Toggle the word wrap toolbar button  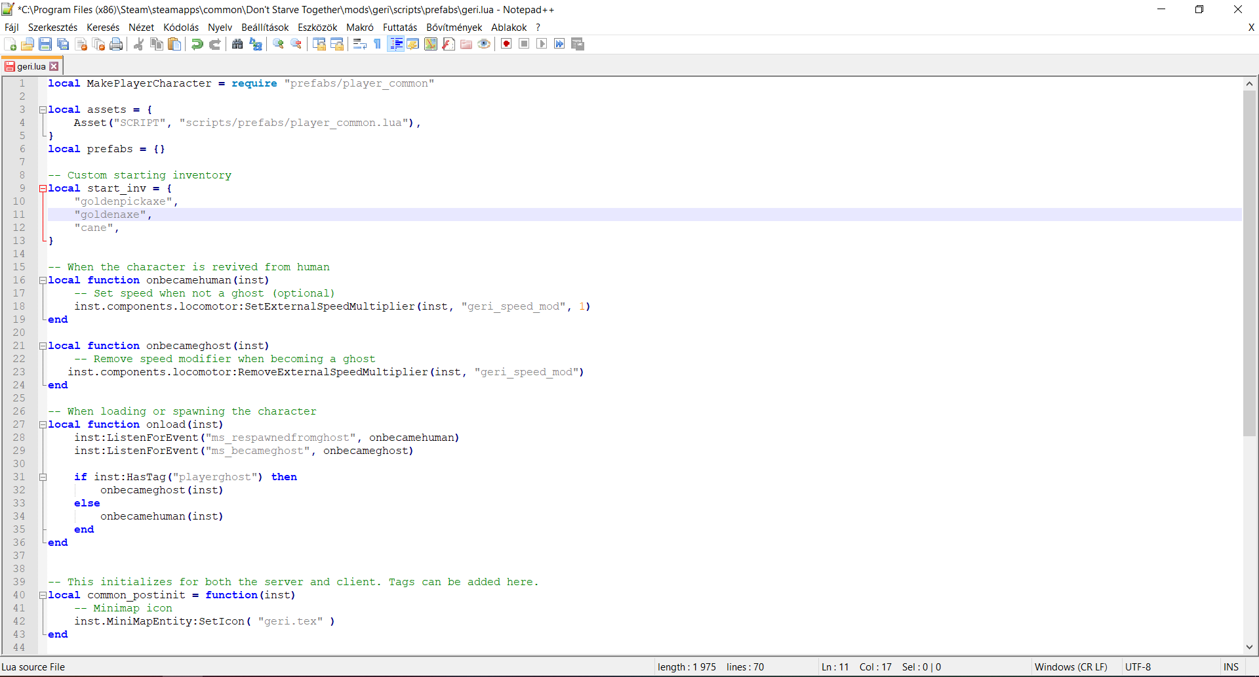click(359, 44)
